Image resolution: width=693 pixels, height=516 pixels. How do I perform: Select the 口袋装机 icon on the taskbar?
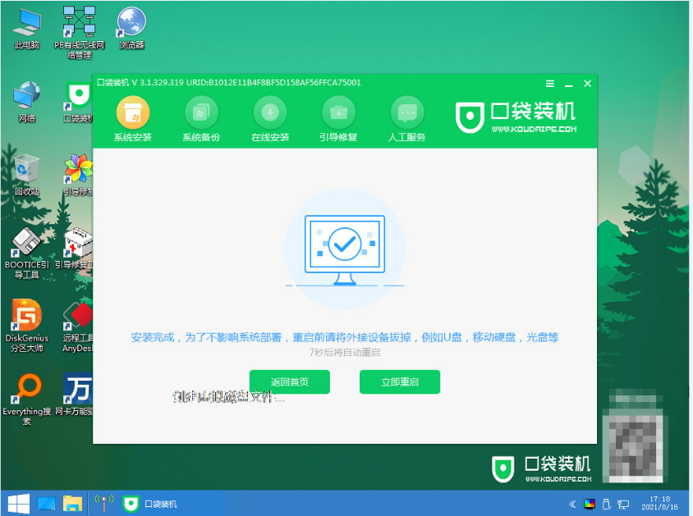point(131,503)
